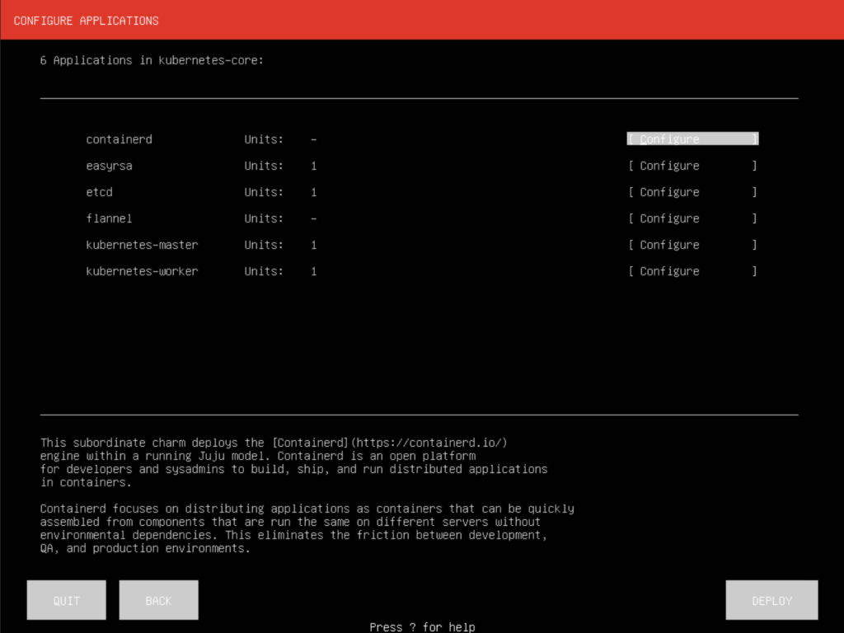Highlight the etcd application row
844x633 pixels.
click(99, 191)
